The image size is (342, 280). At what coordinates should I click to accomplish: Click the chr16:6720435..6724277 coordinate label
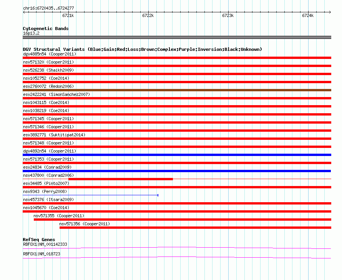tap(48, 8)
